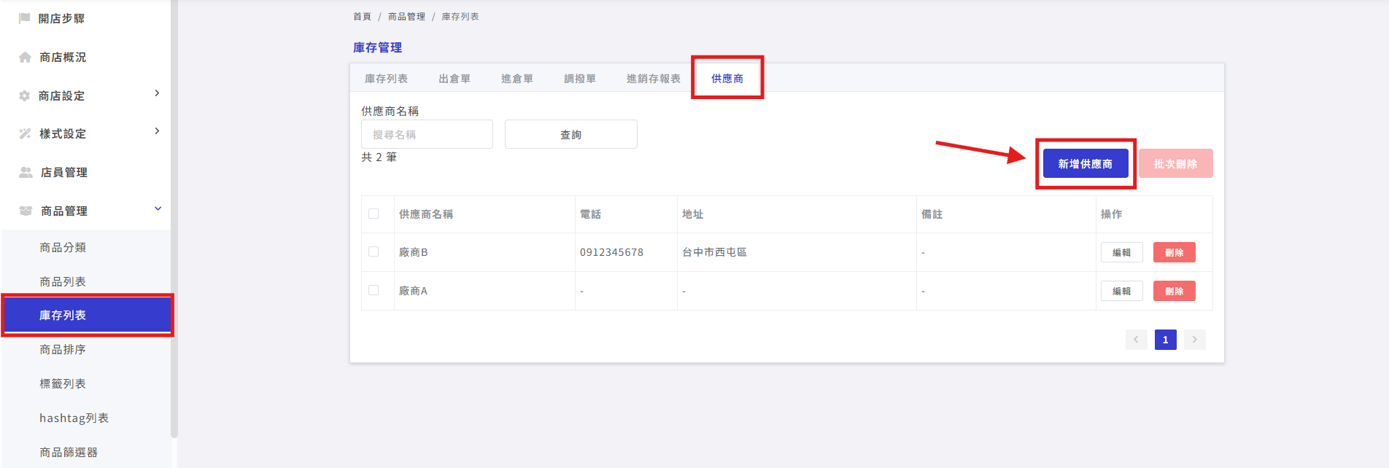Delete the 廠商B supplier row
1389x468 pixels.
point(1175,252)
